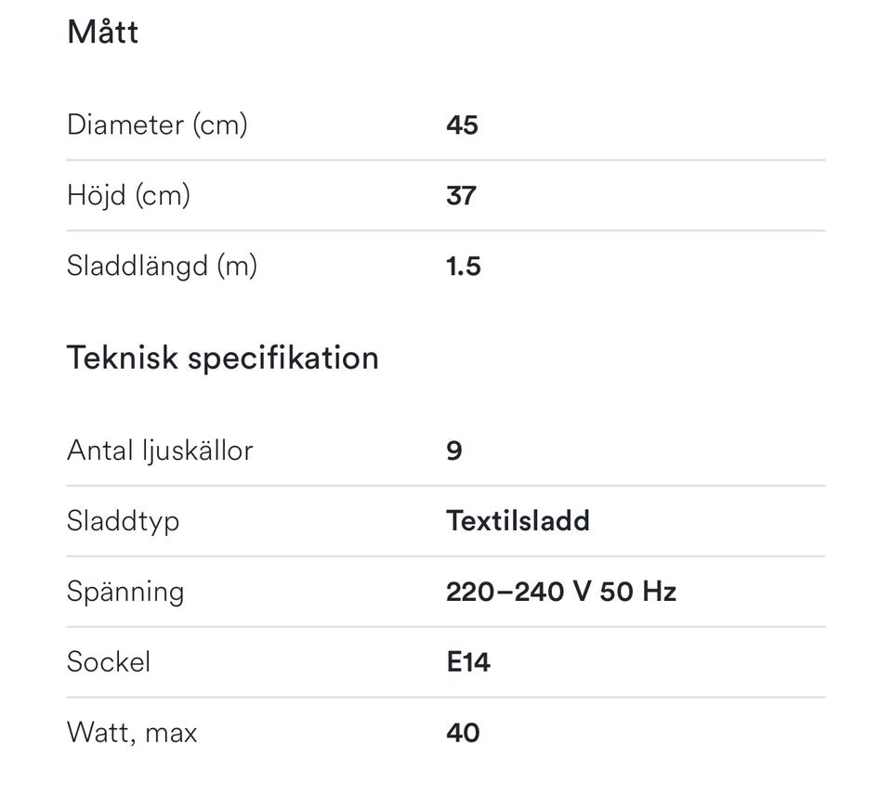The image size is (892, 809).
Task: Select the Sladdlängd (m) label
Action: click(162, 266)
